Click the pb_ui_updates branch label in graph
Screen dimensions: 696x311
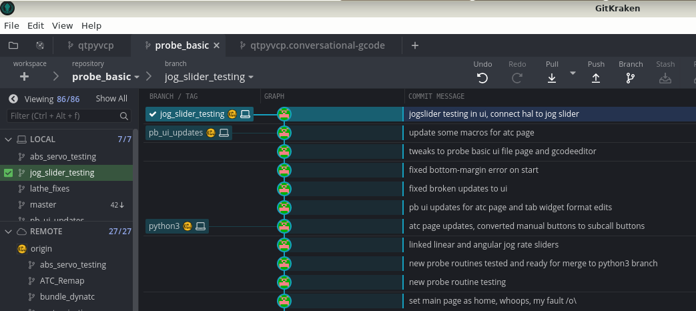pyautogui.click(x=189, y=133)
